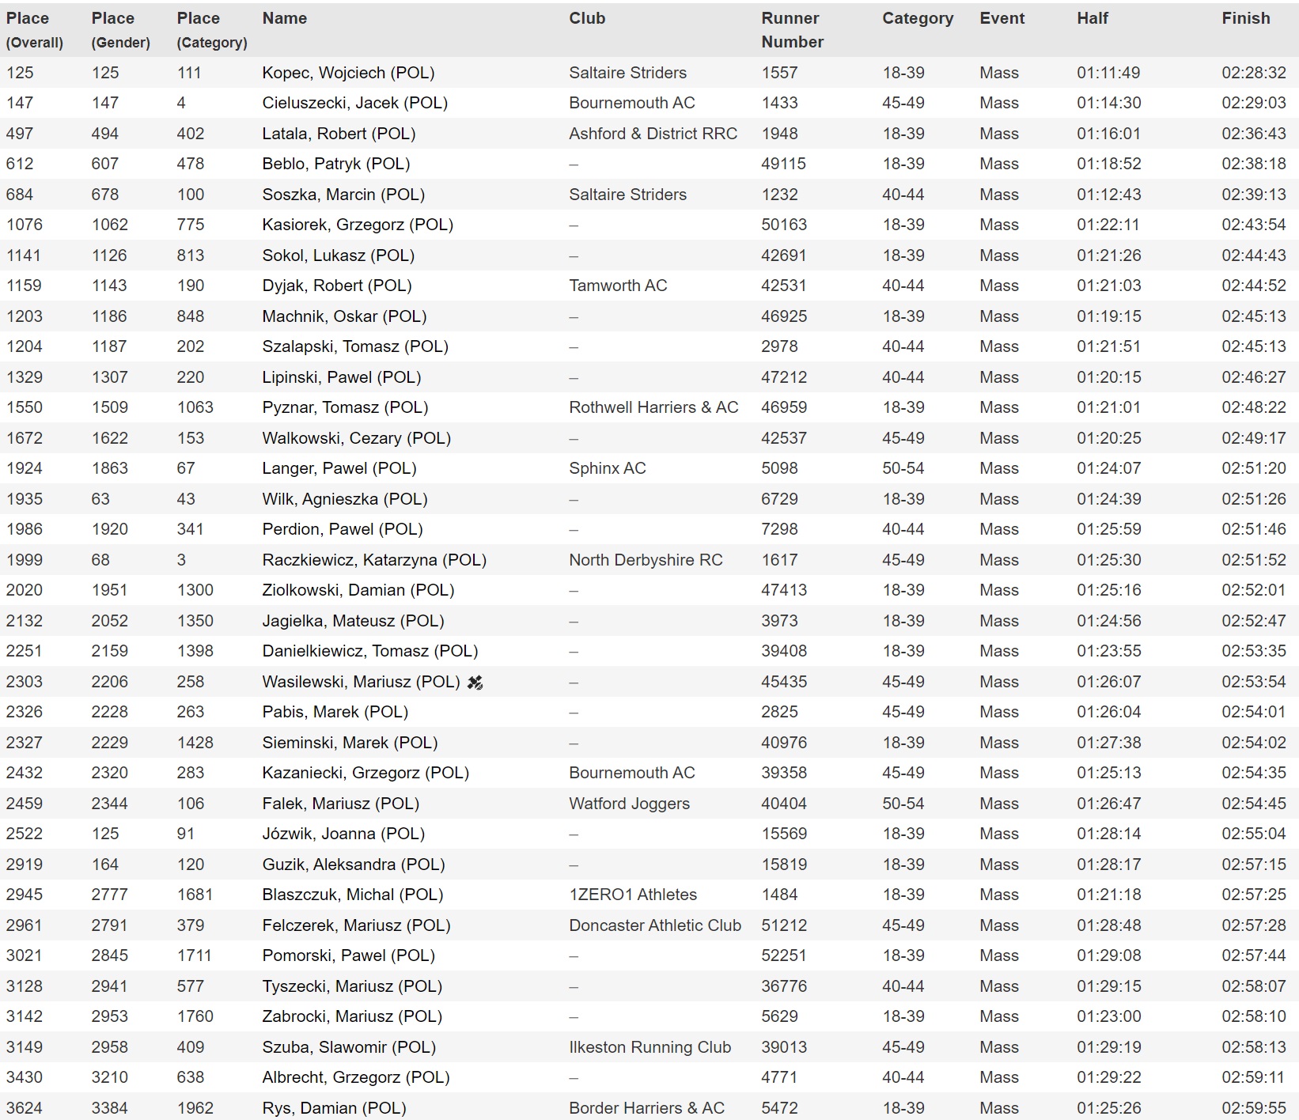Click club Doncaster Athletic Club

coord(655,925)
